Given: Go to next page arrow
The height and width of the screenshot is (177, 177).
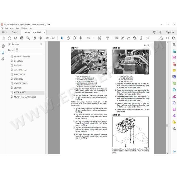Looking at the screenshot, I should [40, 38].
